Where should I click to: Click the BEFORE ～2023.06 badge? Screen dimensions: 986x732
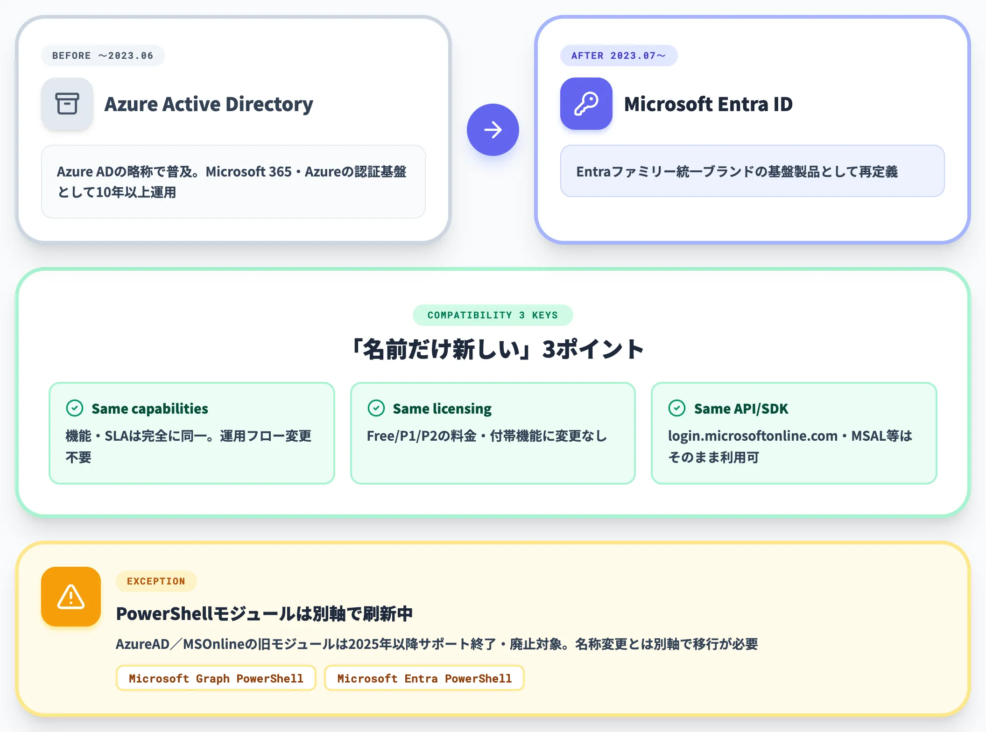tap(103, 56)
